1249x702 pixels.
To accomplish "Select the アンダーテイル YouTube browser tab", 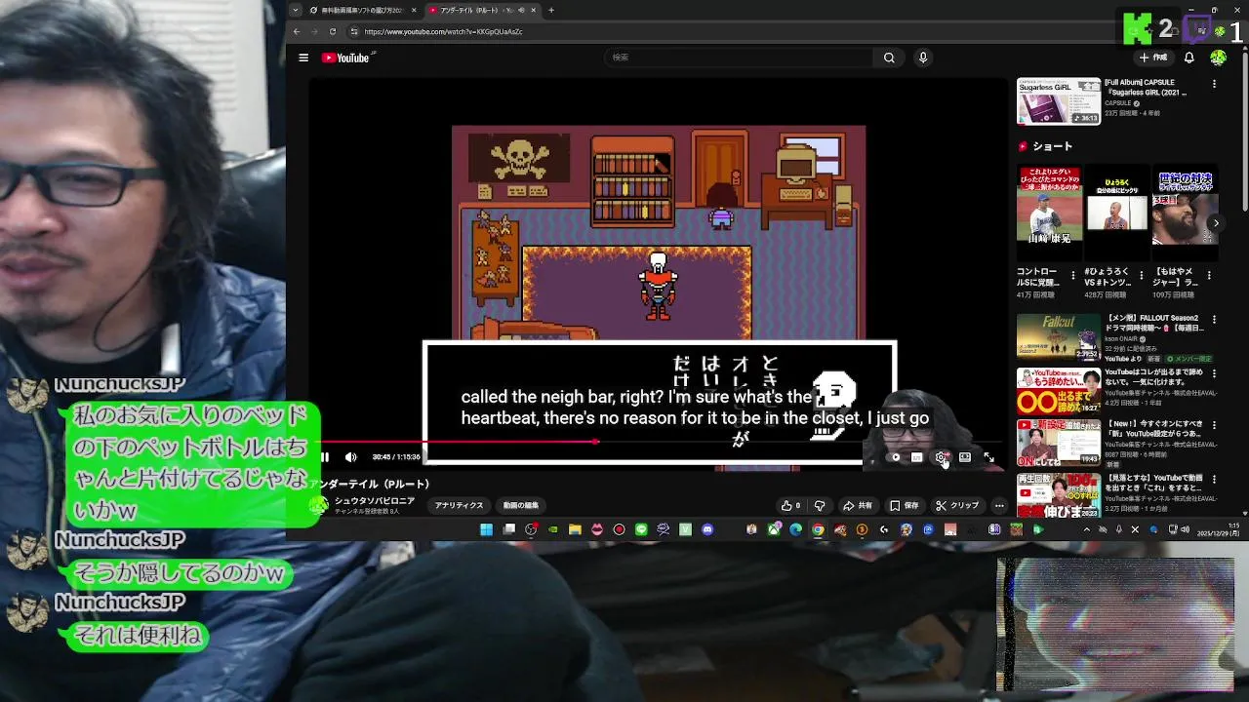I will (482, 10).
